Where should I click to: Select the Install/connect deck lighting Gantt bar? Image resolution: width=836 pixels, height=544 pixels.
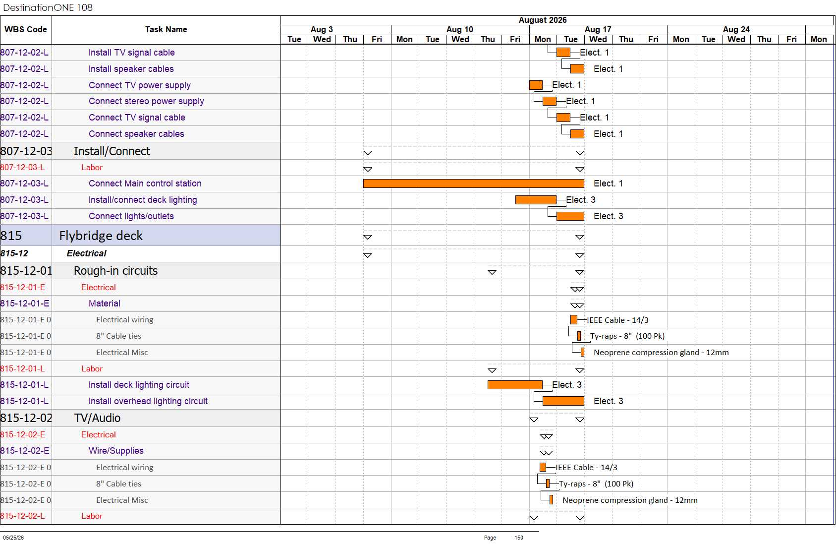point(536,200)
